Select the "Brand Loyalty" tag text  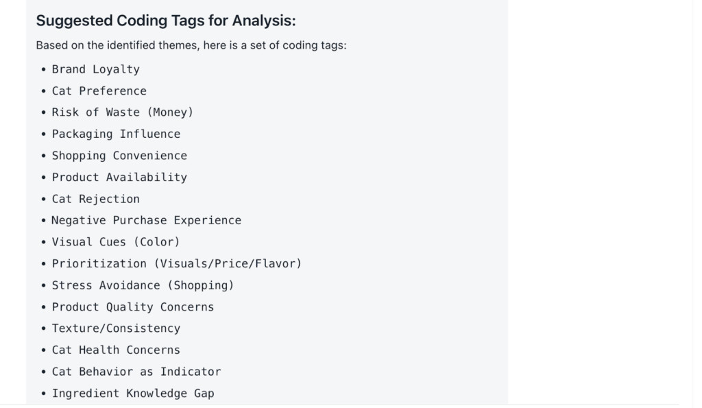tap(95, 69)
